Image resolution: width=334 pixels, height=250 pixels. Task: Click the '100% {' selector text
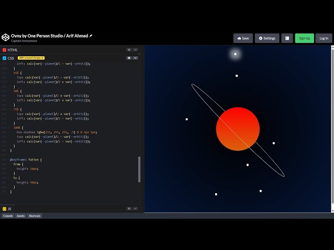tap(18, 128)
